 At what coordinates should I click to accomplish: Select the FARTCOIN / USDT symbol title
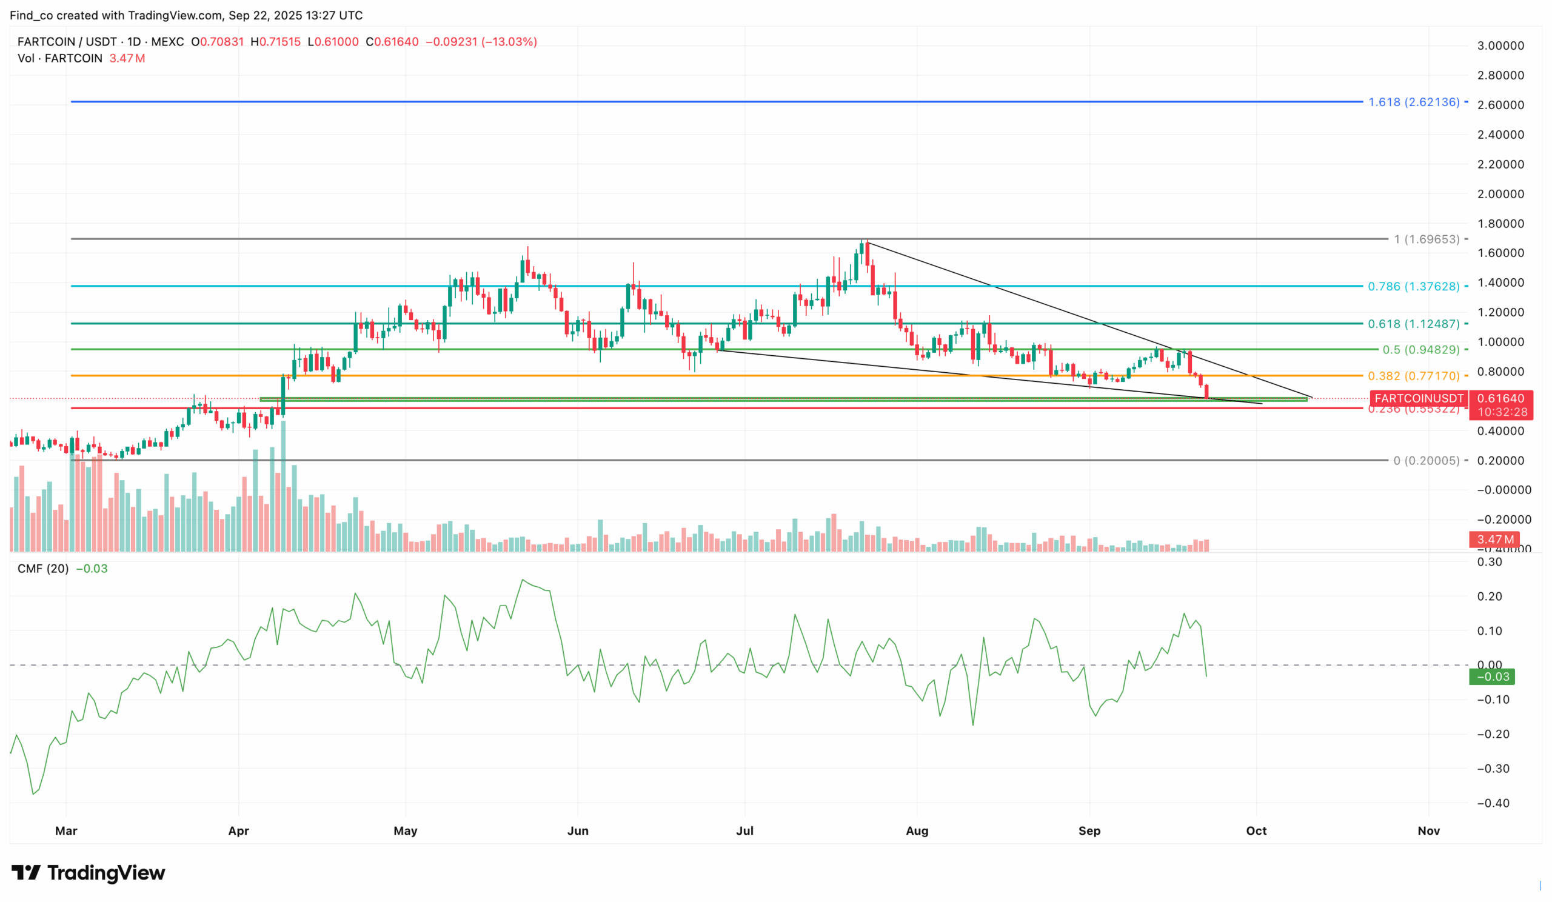click(67, 42)
